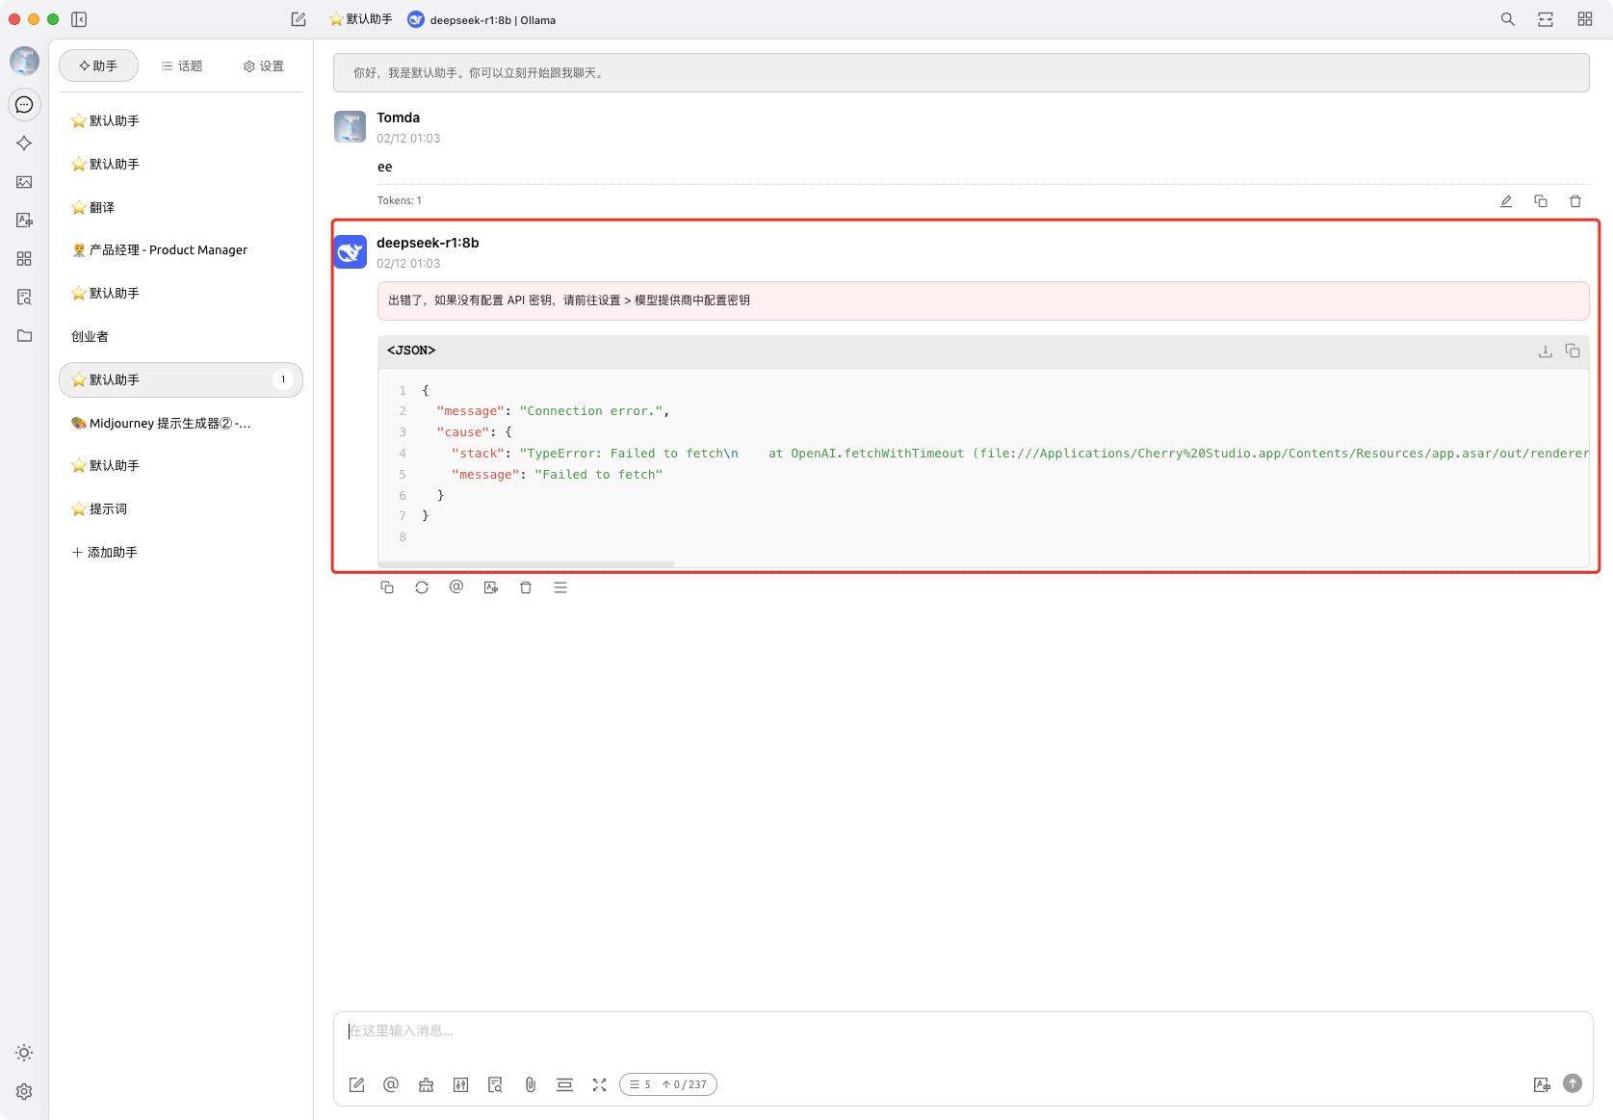This screenshot has height=1120, width=1613.
Task: Switch to the 助手 tab
Action: point(98,65)
